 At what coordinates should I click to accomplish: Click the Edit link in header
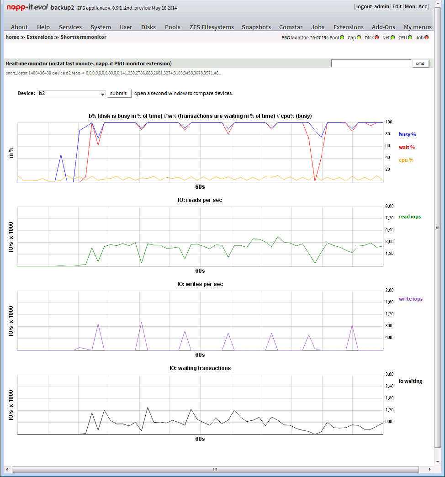pyautogui.click(x=397, y=6)
